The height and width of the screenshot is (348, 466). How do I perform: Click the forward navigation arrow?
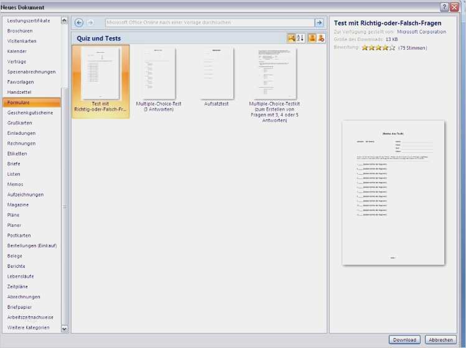(x=90, y=22)
